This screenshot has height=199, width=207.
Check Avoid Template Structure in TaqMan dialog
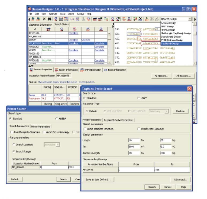[x=85, y=129]
